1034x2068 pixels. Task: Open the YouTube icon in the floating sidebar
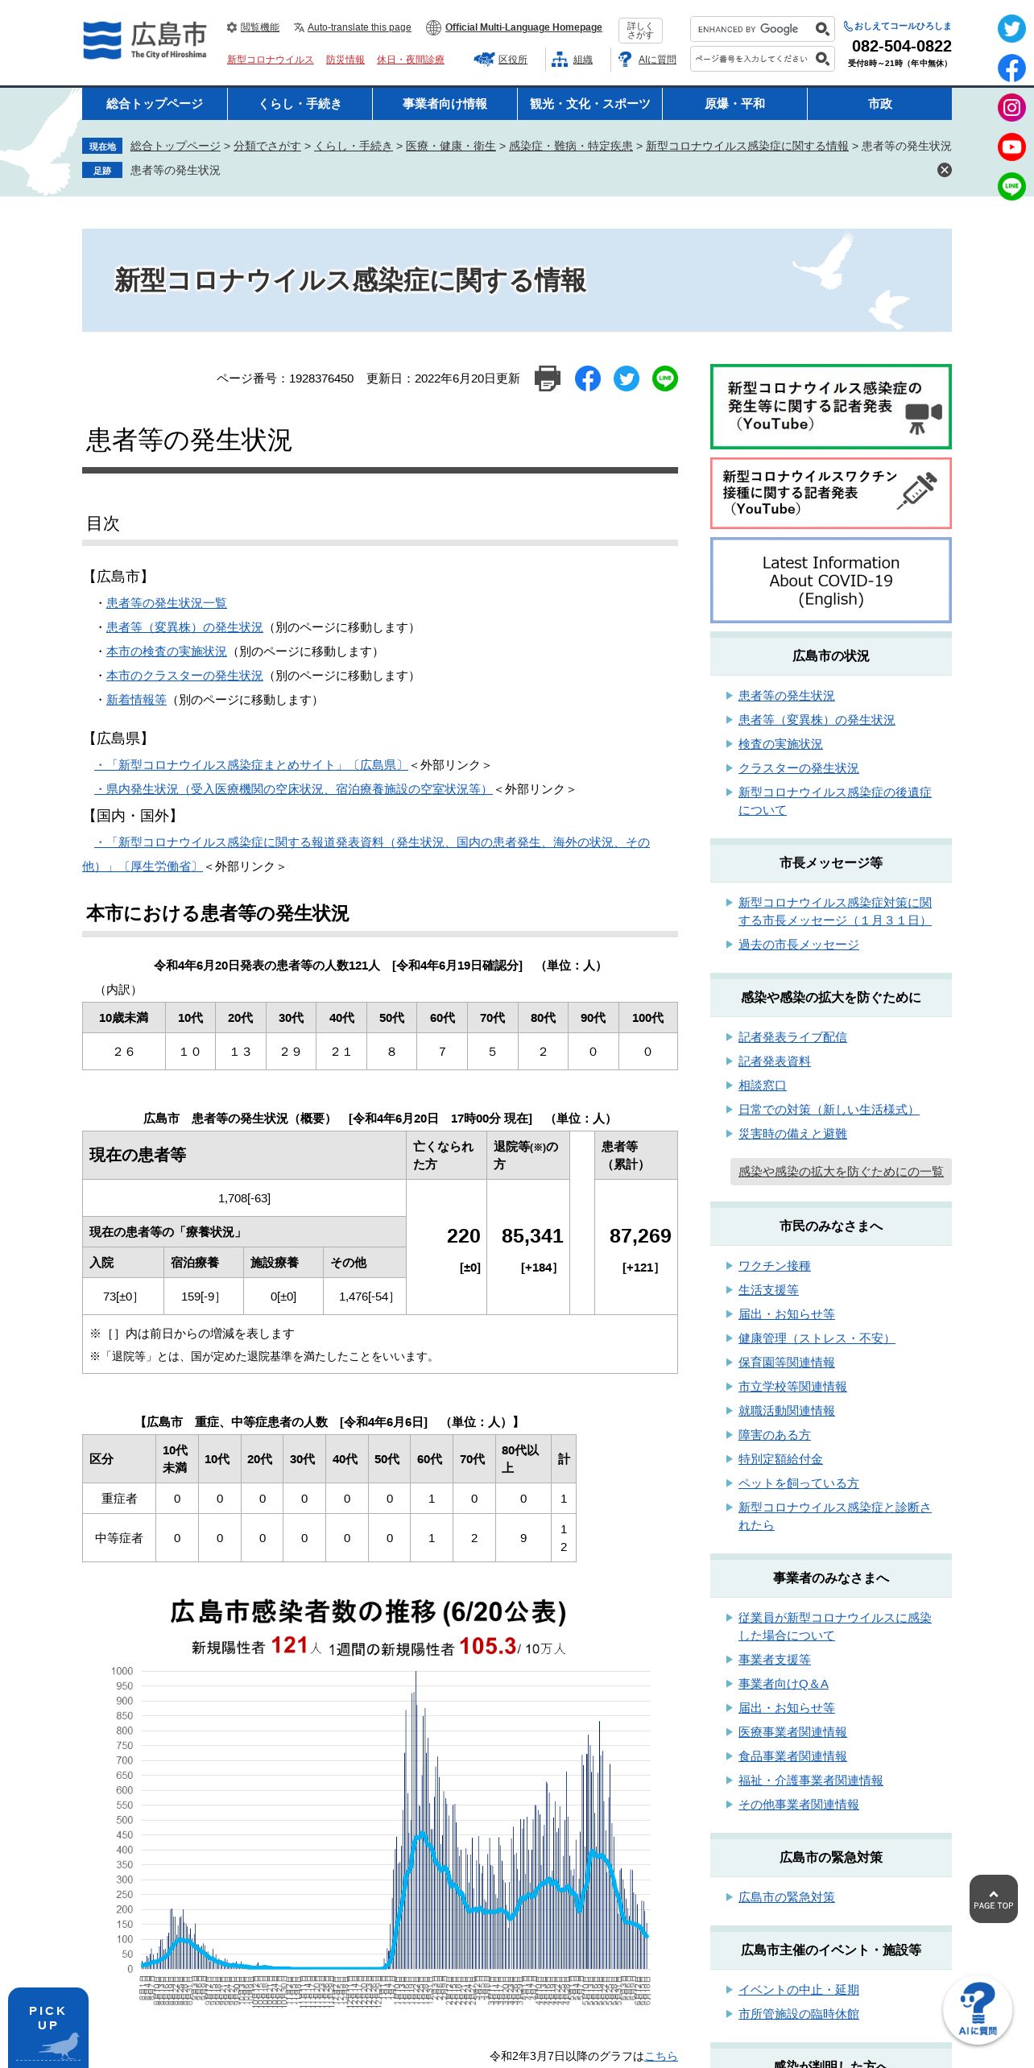click(x=1011, y=147)
